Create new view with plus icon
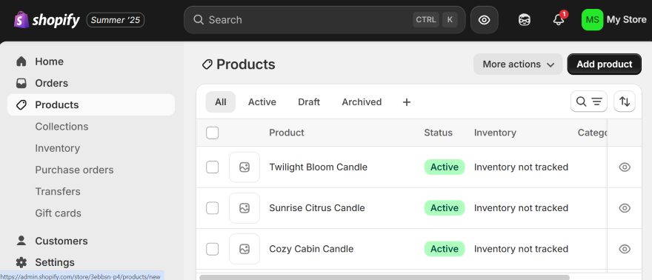Viewport: 652px width, 280px height. tap(407, 101)
